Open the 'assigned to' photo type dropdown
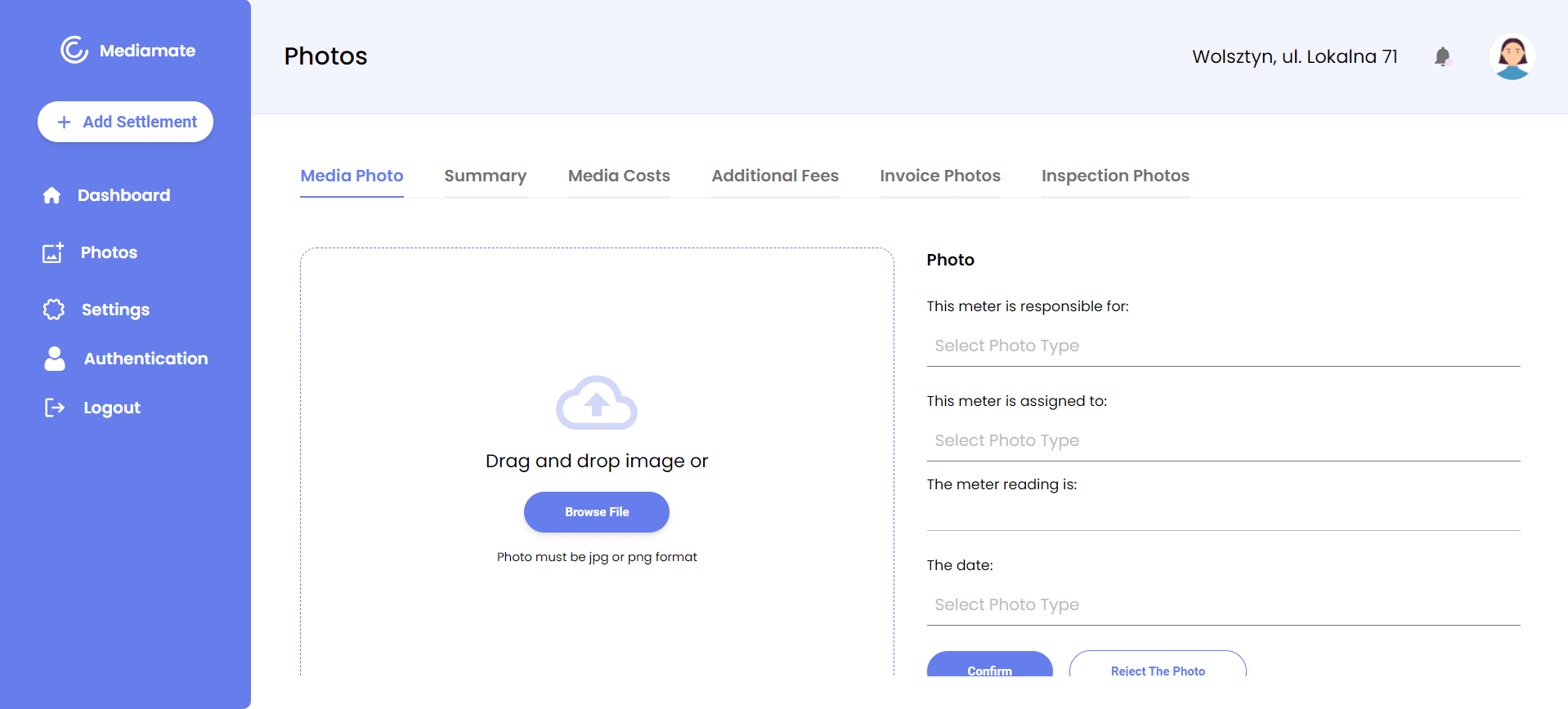 (x=1223, y=440)
